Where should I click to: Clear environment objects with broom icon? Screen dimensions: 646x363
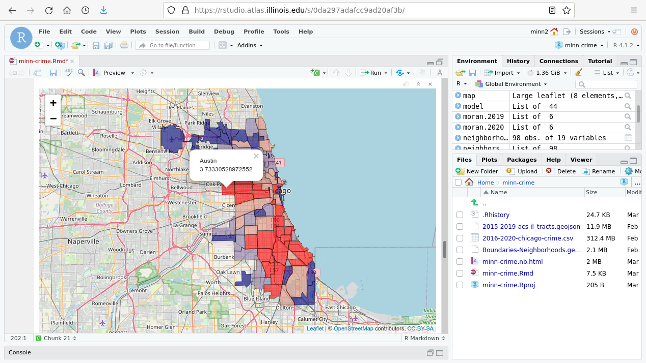pyautogui.click(x=578, y=73)
